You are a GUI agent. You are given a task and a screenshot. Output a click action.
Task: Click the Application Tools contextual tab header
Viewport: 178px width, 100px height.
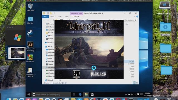click(x=76, y=14)
